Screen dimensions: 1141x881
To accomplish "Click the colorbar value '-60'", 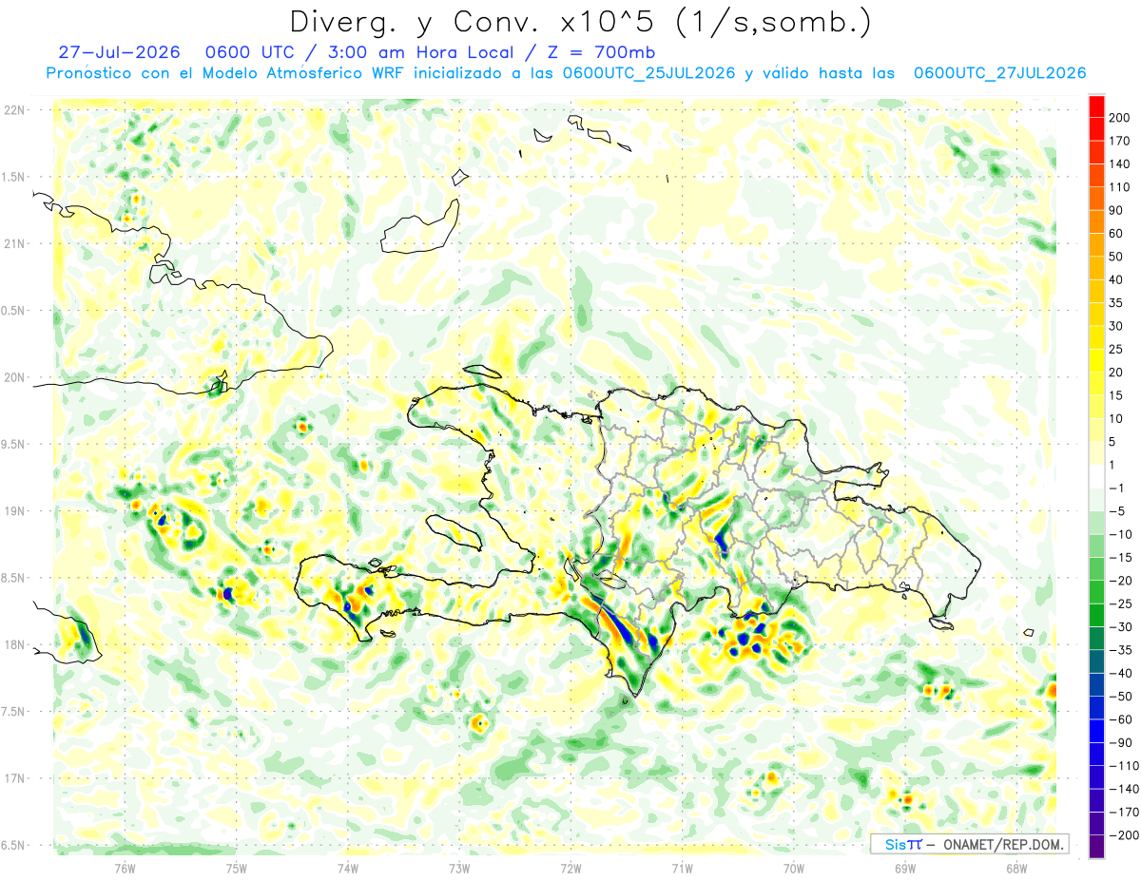I will point(1121,719).
